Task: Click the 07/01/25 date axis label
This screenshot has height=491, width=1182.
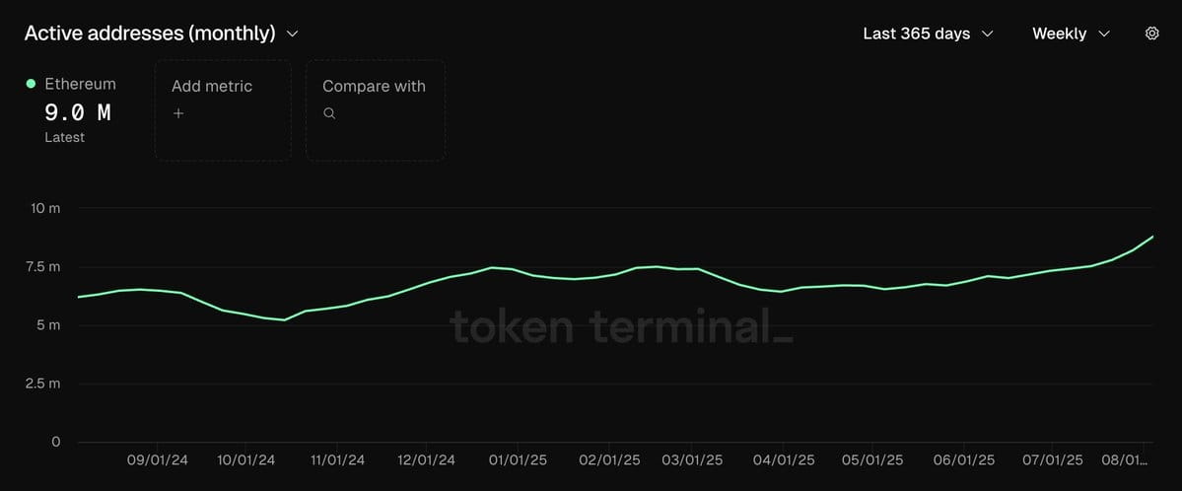Action: point(1053,460)
